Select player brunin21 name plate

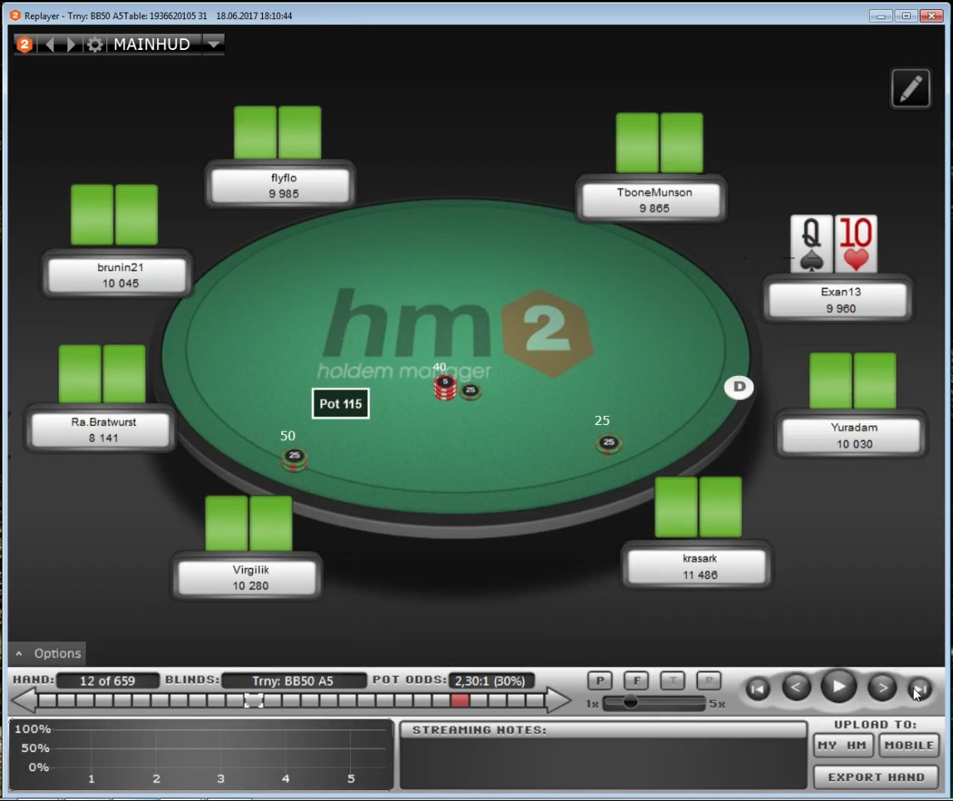tap(117, 275)
